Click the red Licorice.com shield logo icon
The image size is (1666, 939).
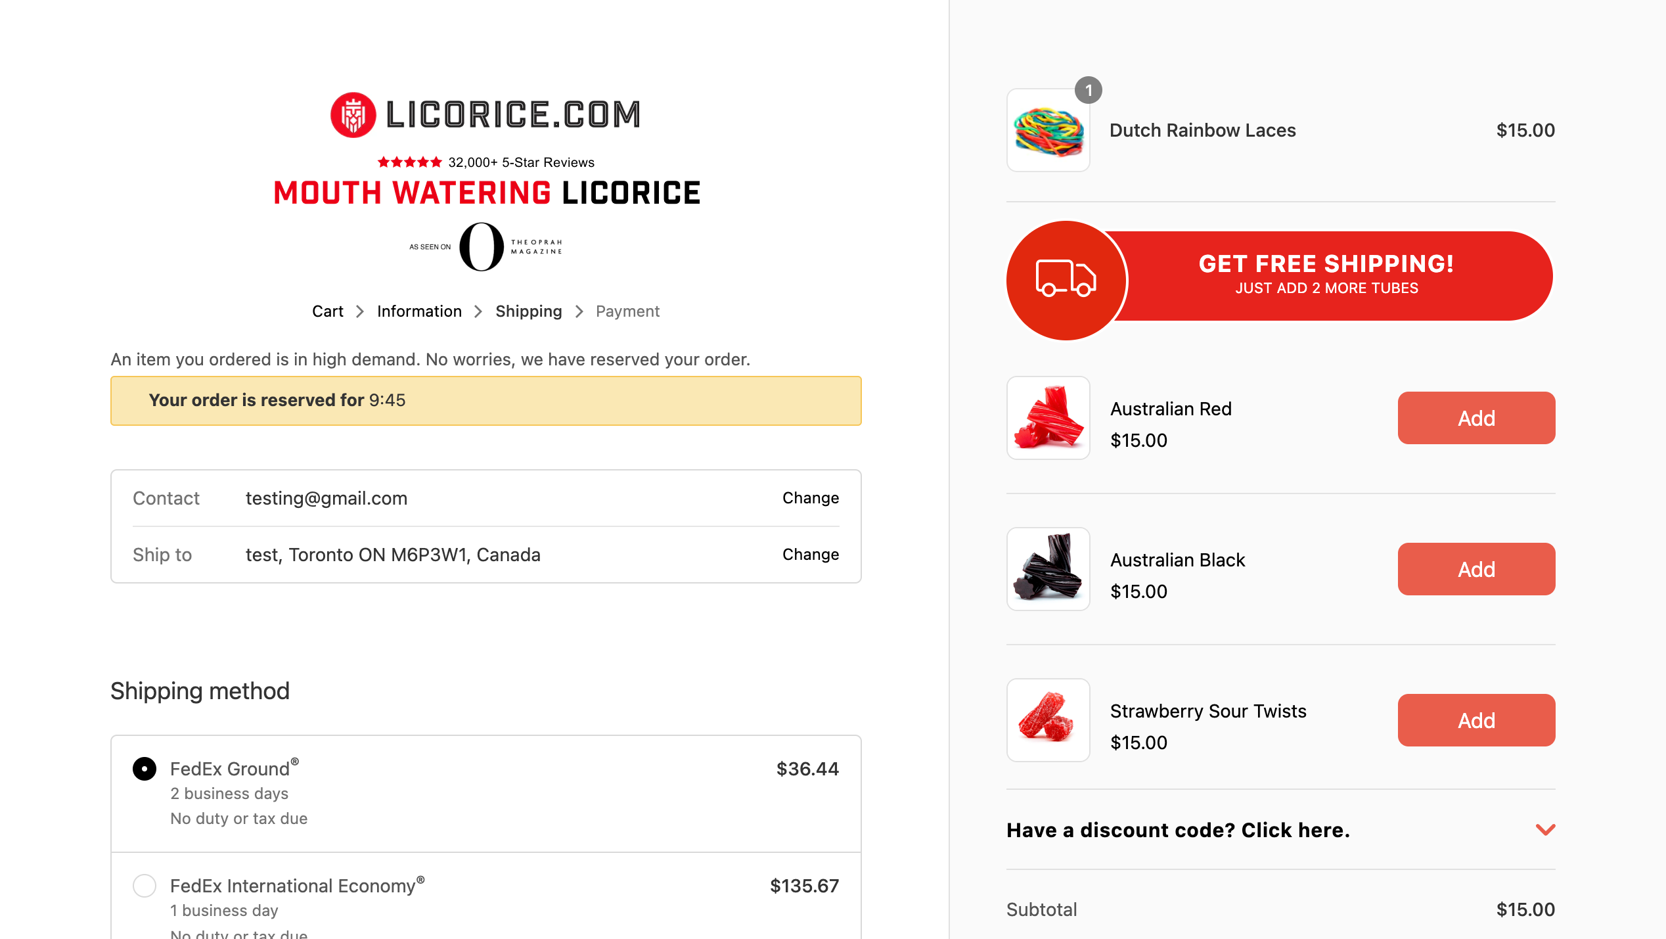(353, 115)
